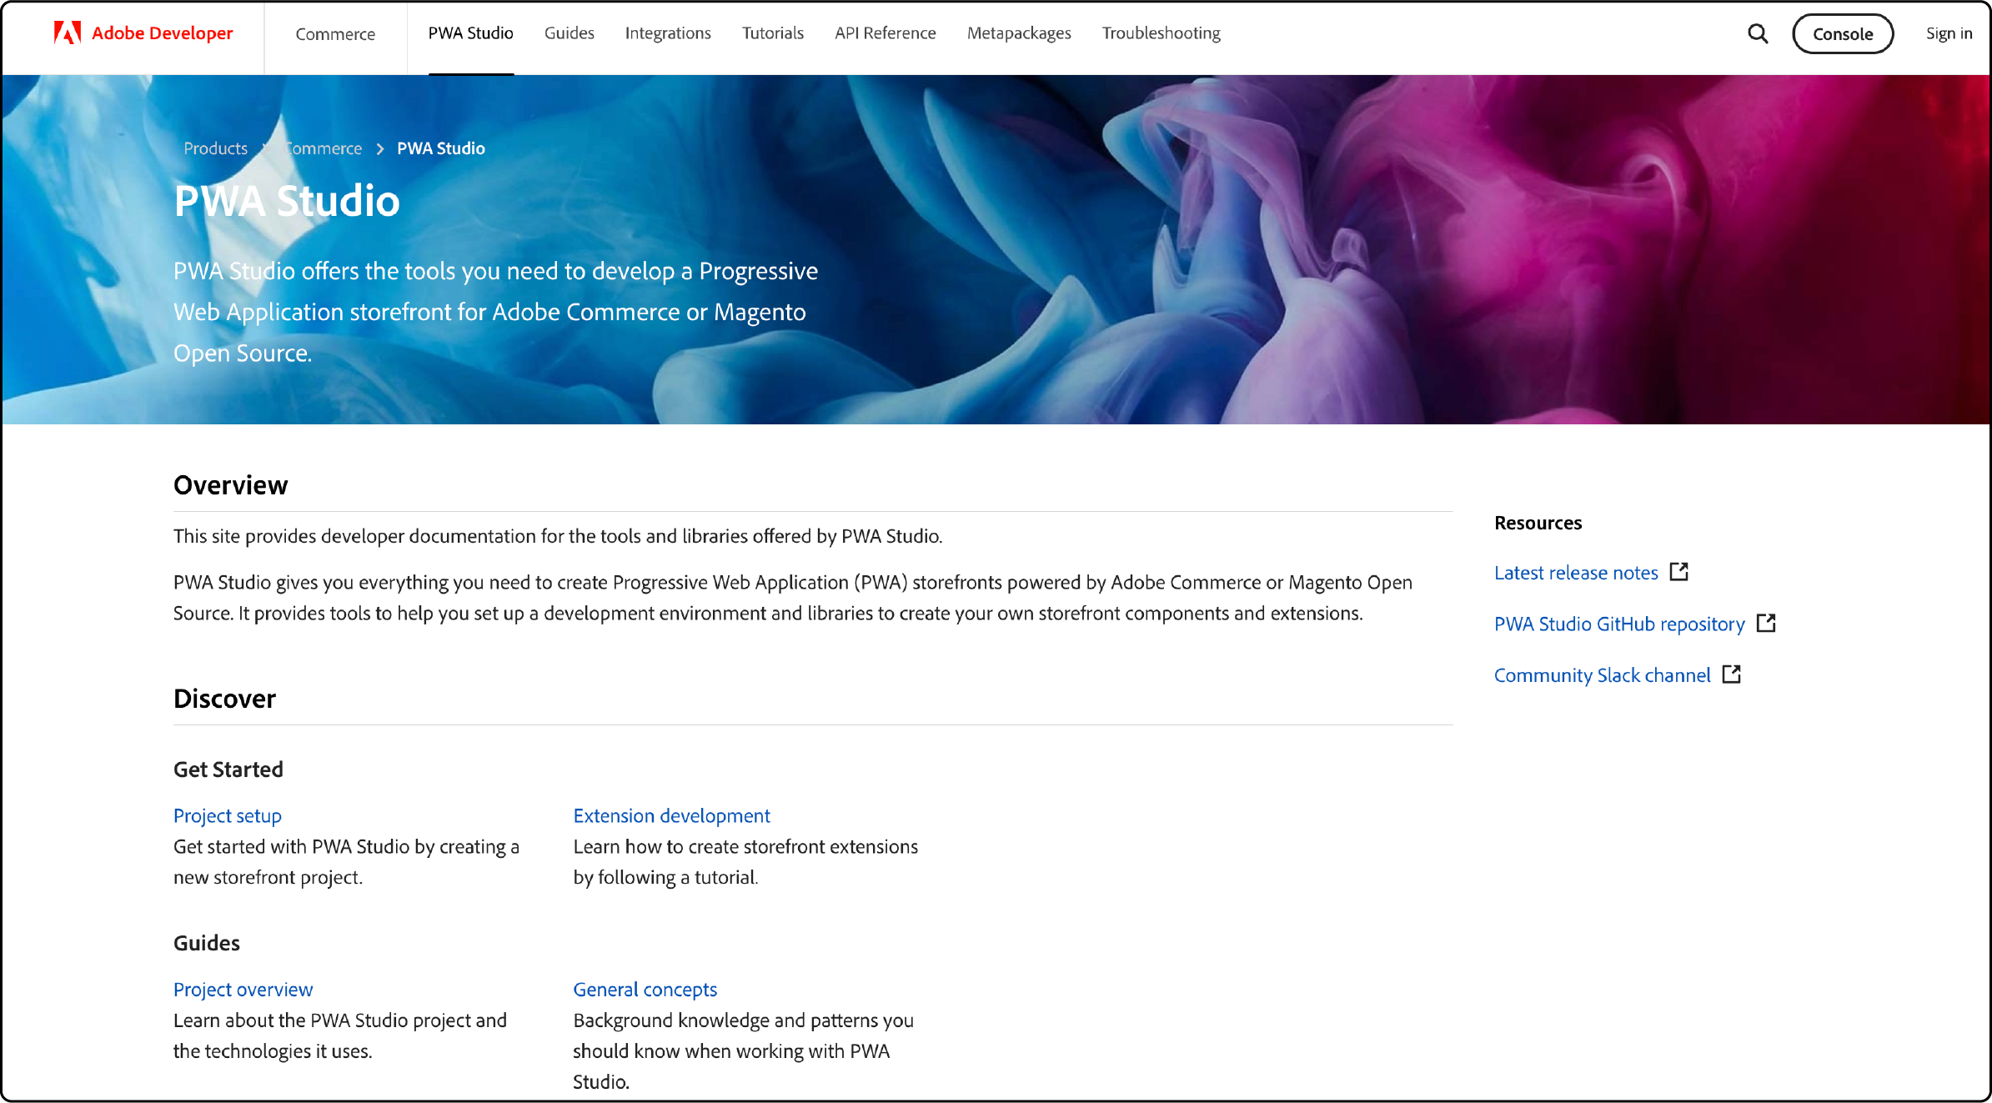
Task: Open the Project setup link
Action: click(228, 815)
